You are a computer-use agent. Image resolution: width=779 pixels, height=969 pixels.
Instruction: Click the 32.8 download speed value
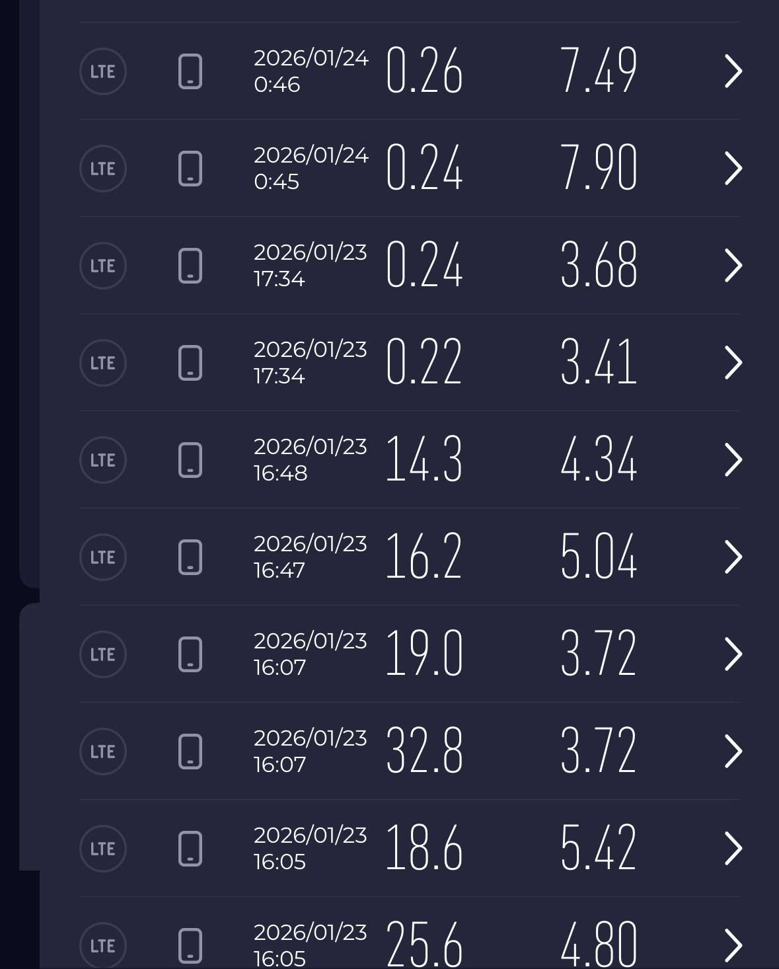(x=424, y=752)
